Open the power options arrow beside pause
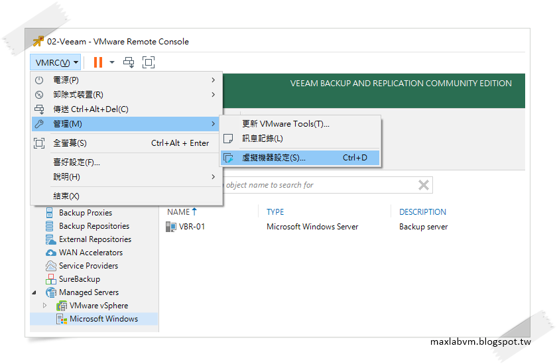Viewport: 557px width, 364px height. coord(112,62)
